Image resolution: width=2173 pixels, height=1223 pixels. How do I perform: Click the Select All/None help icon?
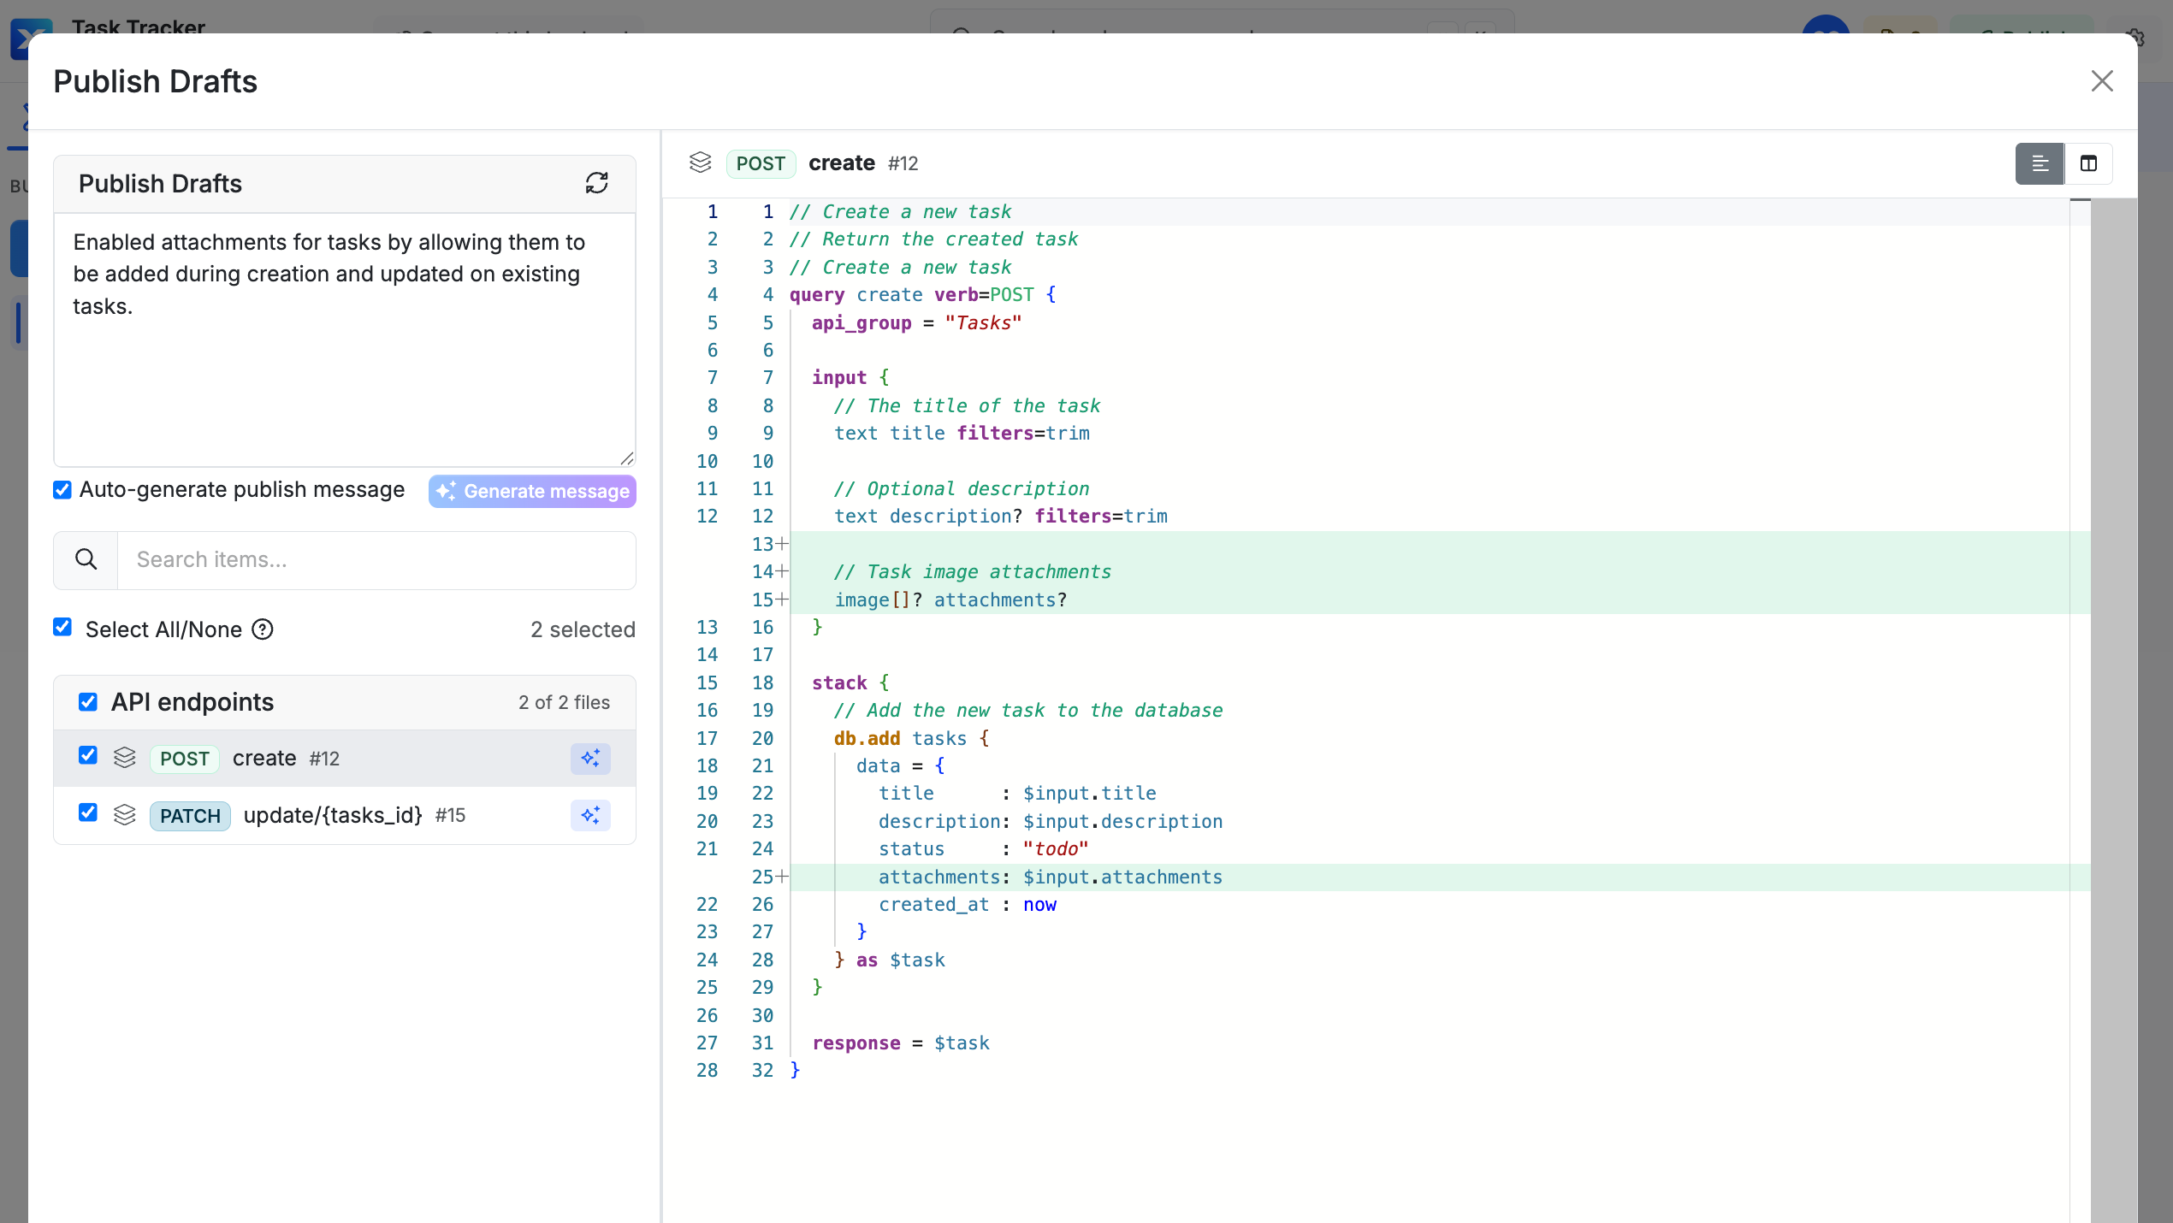[263, 629]
